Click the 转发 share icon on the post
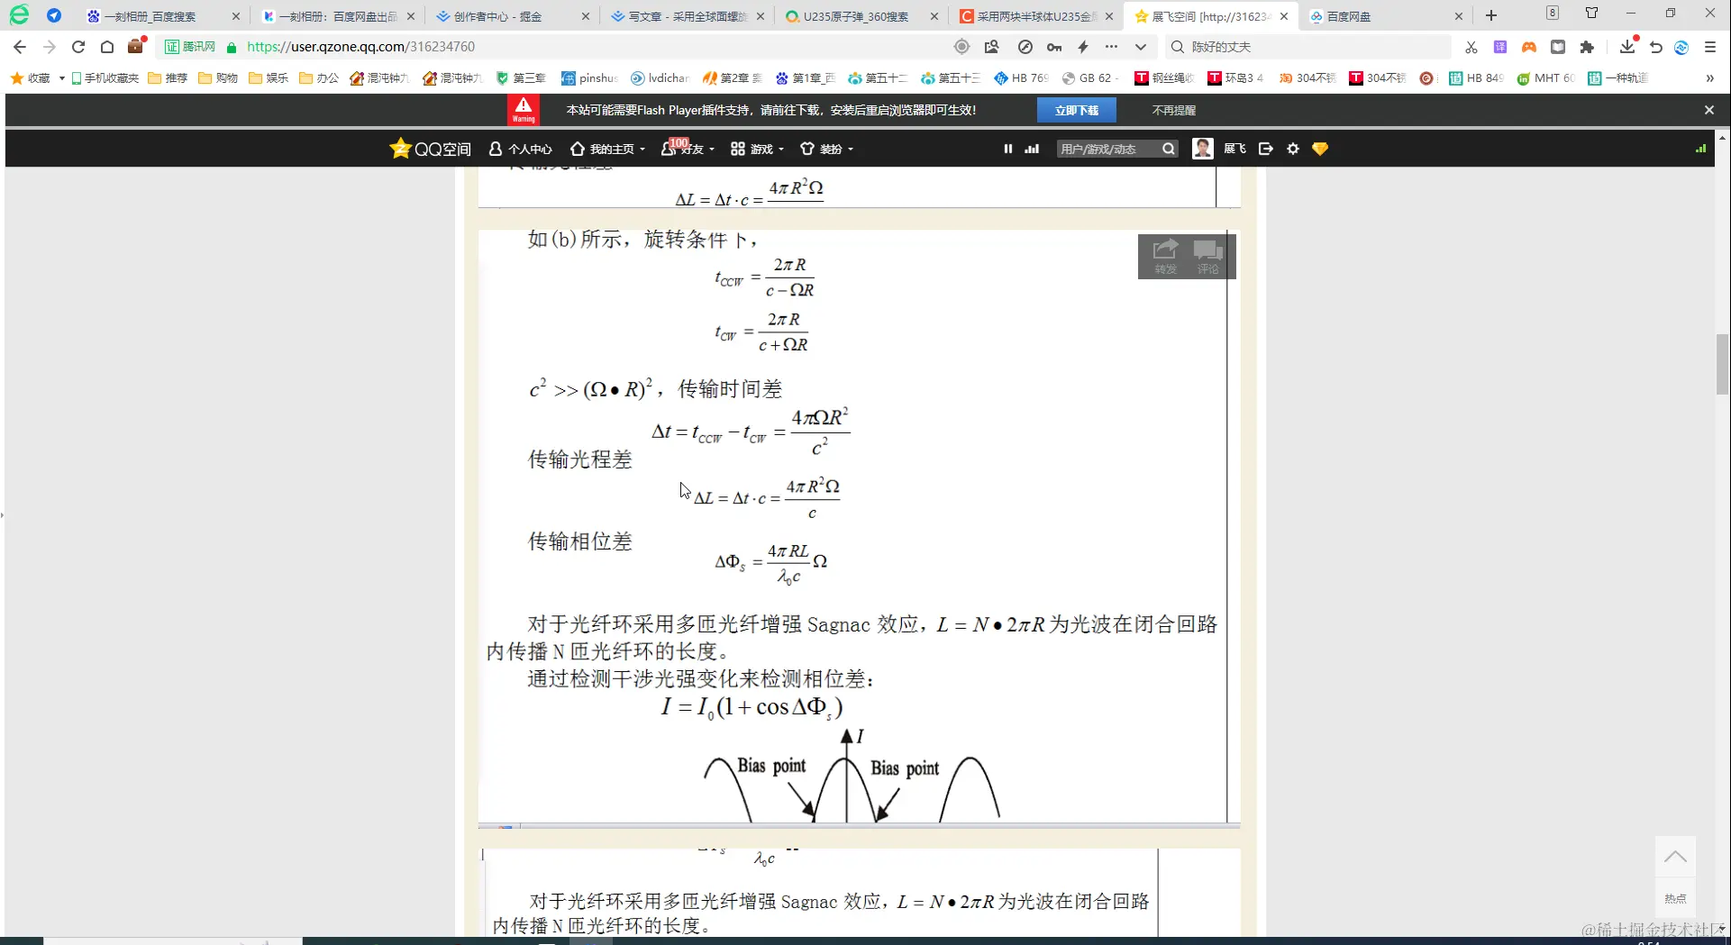This screenshot has width=1731, height=945. click(x=1165, y=254)
